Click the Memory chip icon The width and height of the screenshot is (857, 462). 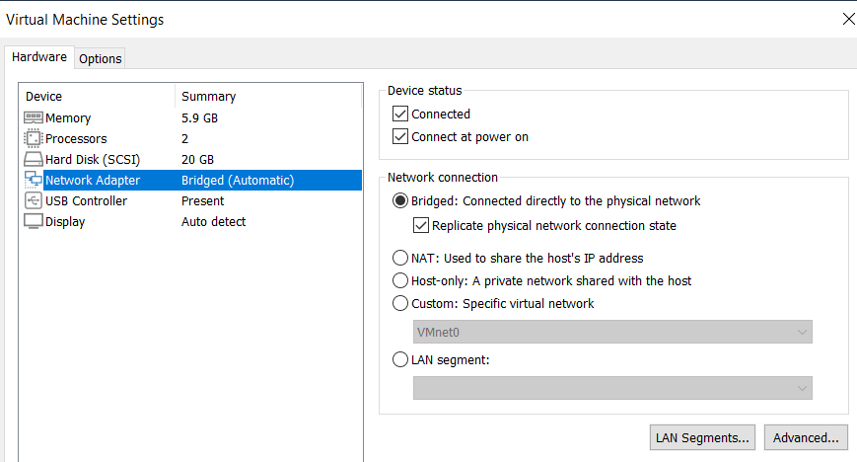(33, 118)
